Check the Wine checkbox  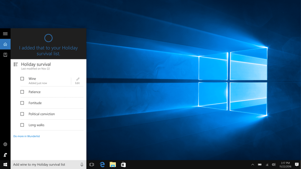click(22, 79)
